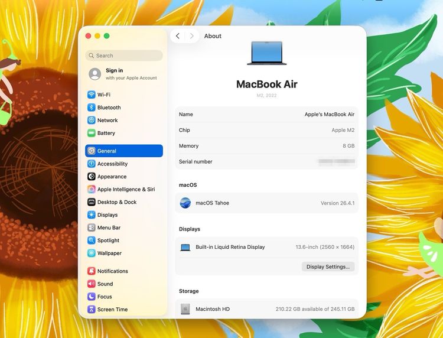Open the Focus moon icon
Viewport: 443px width, 338px height.
(91, 297)
